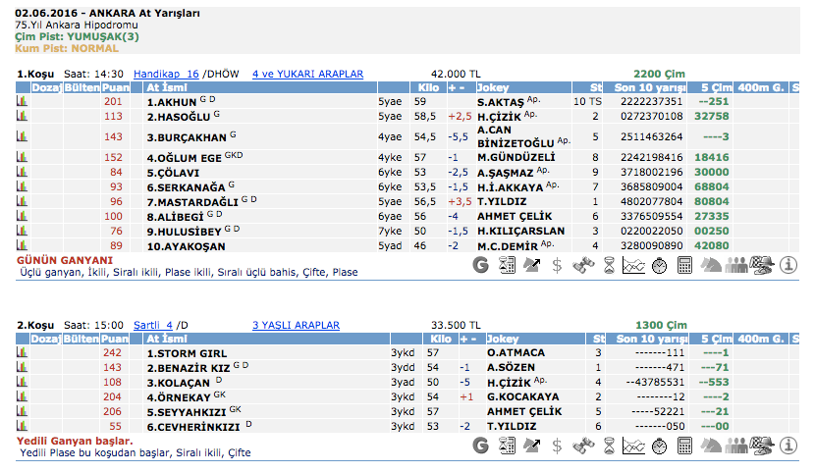
Task: Click jockey S.AKTAŞ in race 1
Action: pos(502,101)
